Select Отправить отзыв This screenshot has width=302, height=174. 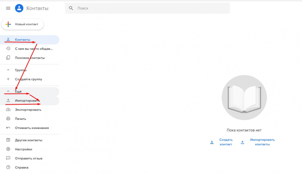30,158
